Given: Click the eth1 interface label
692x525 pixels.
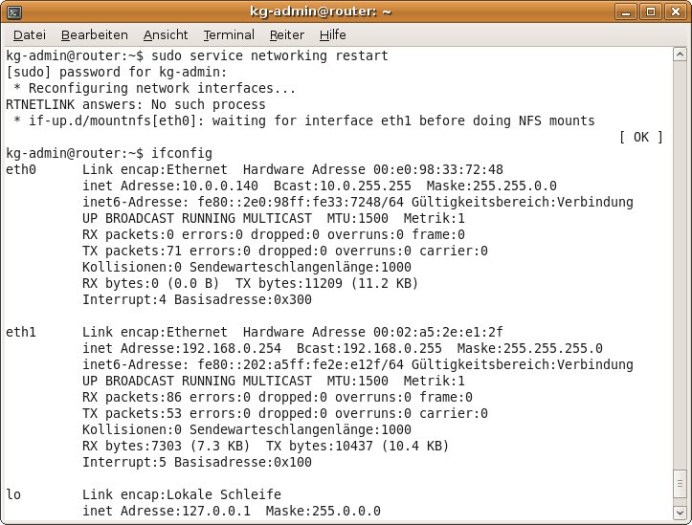Looking at the screenshot, I should [21, 332].
